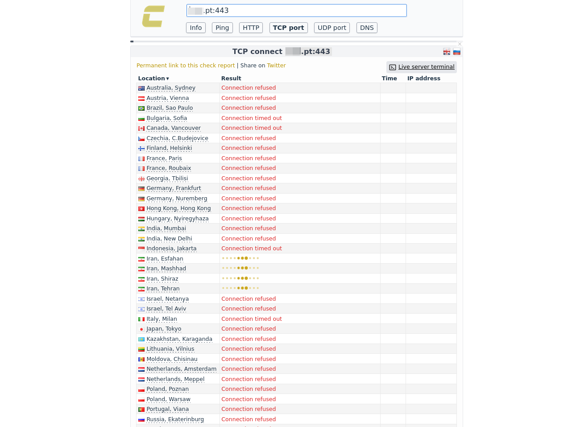Click the Australia flag icon in Sydney row

coord(141,88)
